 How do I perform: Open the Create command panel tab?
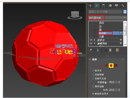coord(90,6)
